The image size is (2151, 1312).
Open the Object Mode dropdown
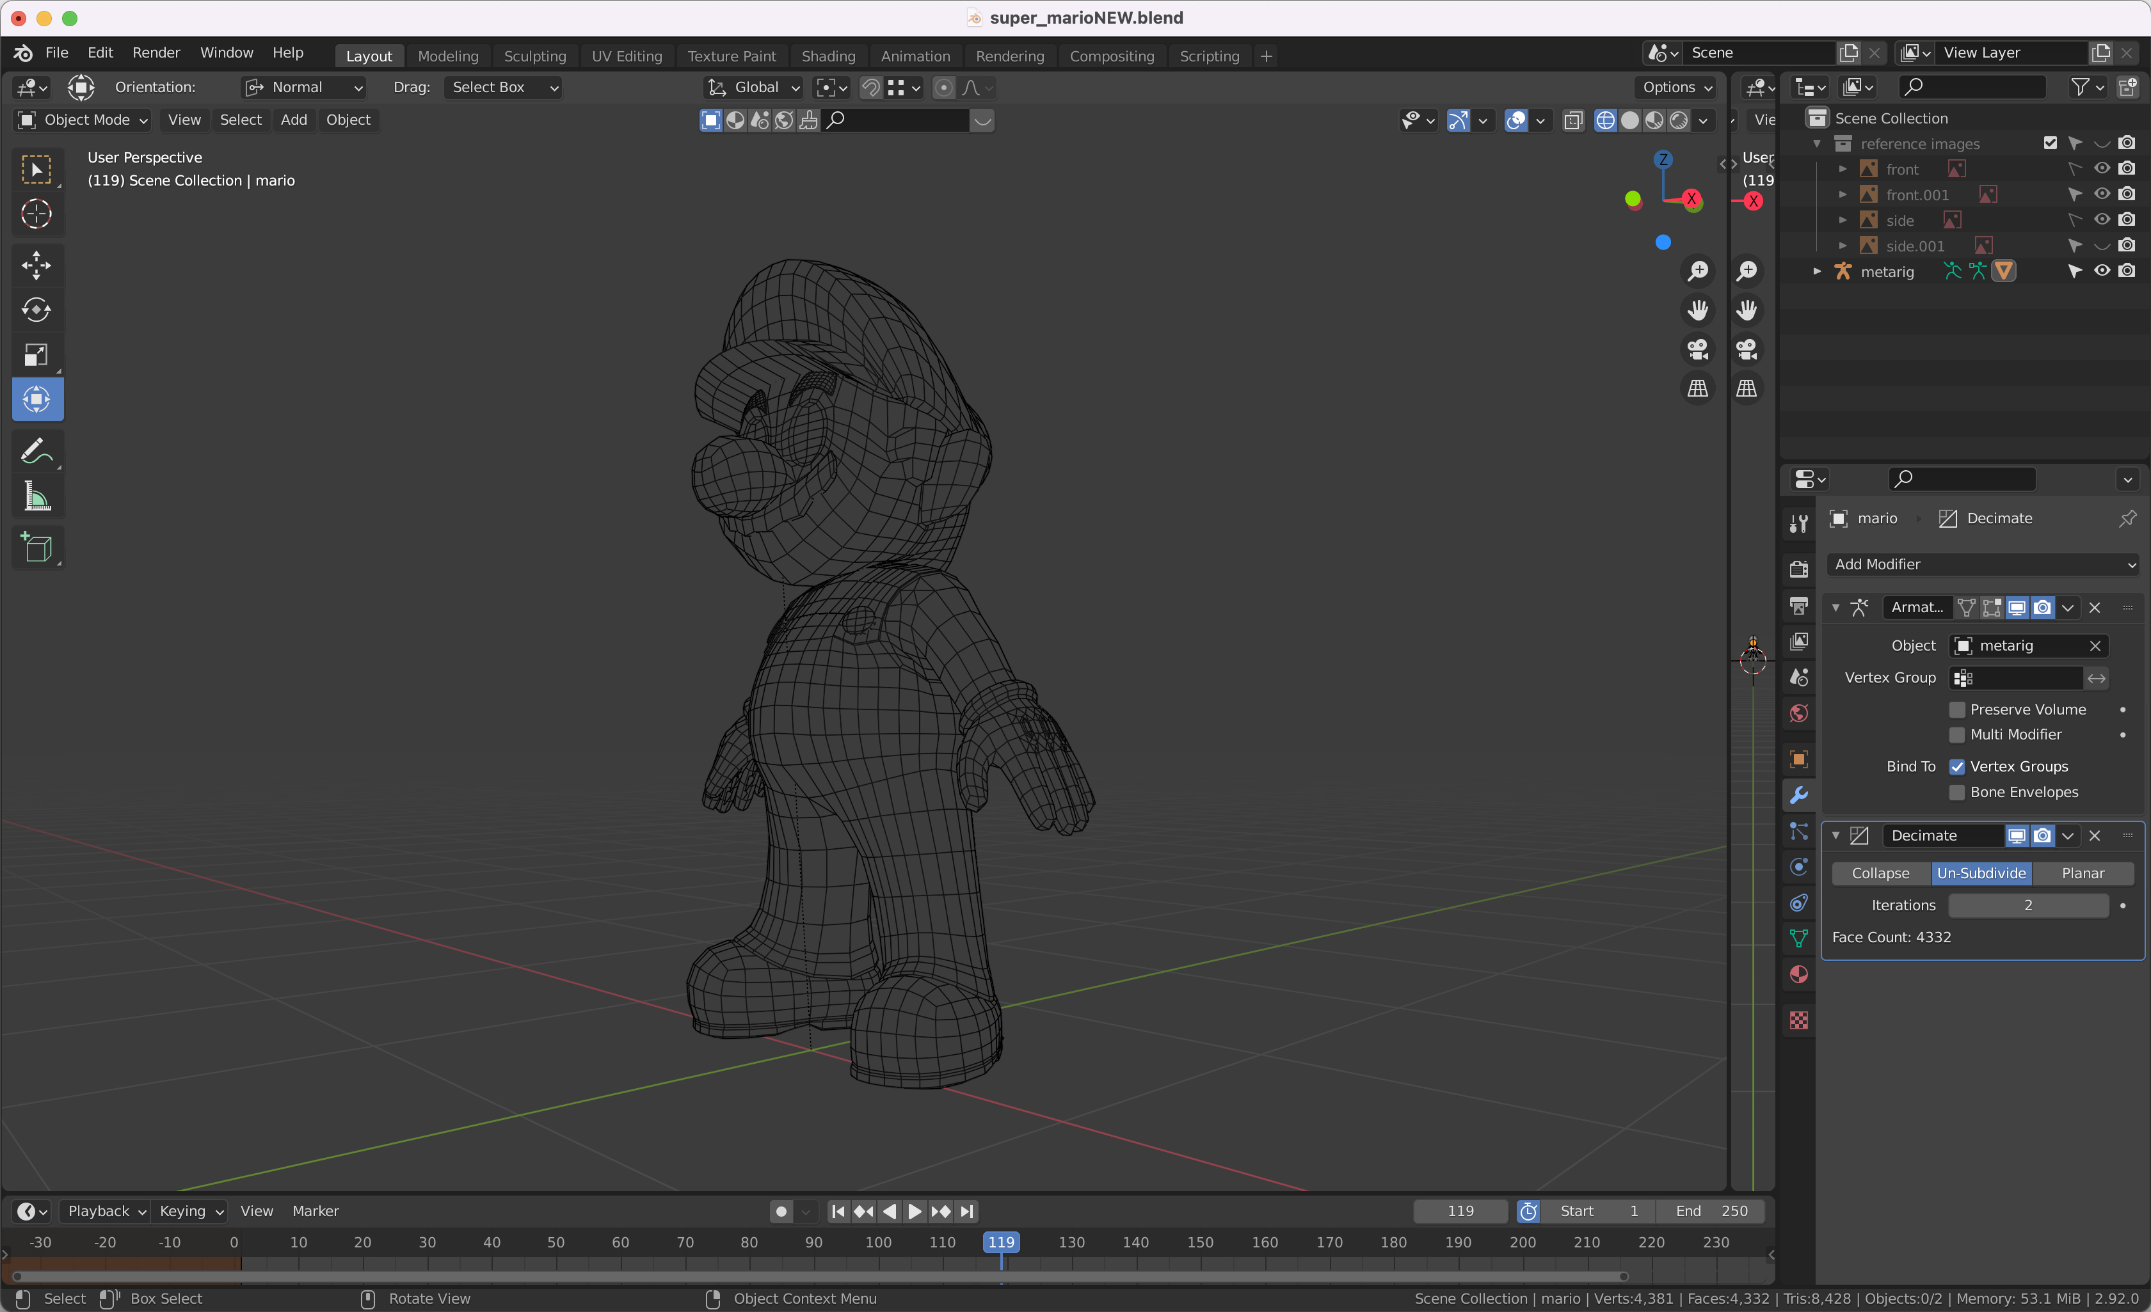click(x=83, y=120)
